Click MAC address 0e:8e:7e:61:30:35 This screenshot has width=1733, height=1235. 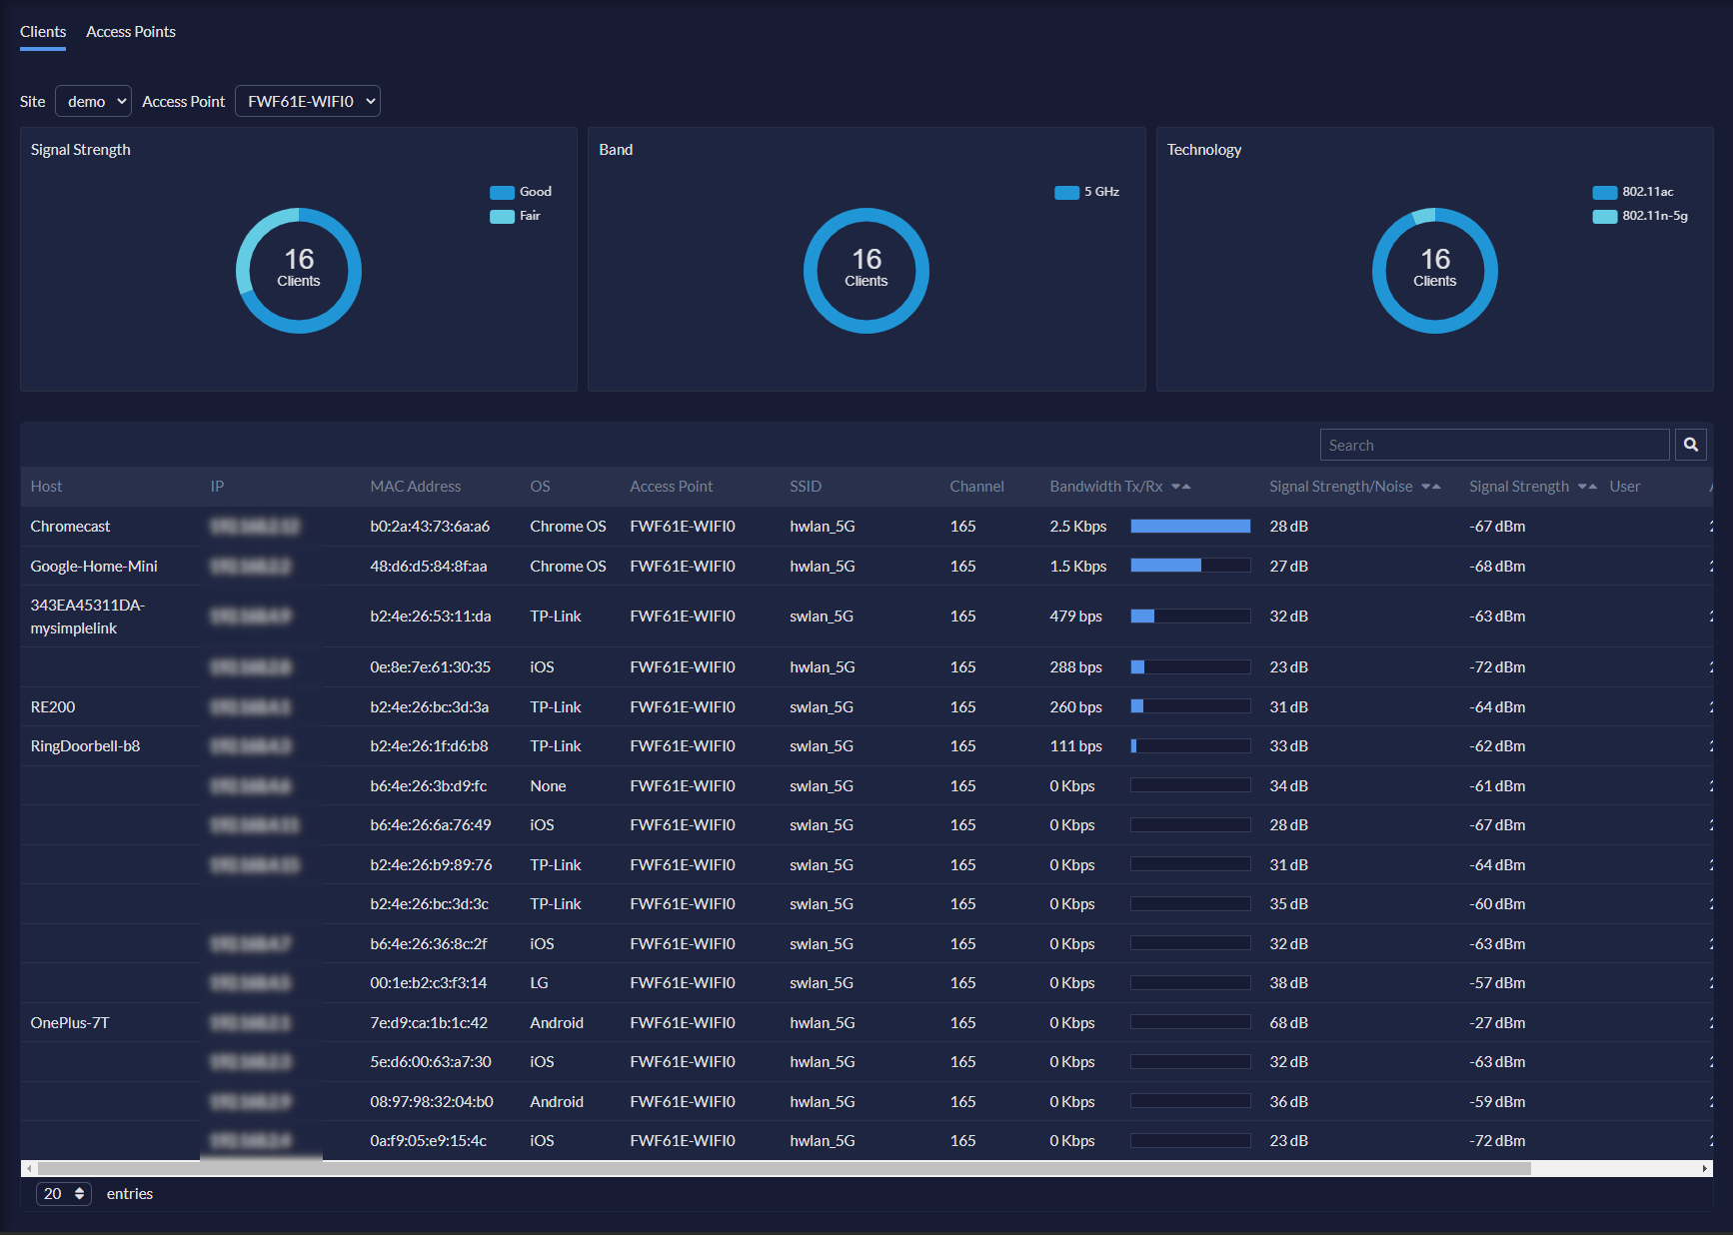pyautogui.click(x=431, y=667)
